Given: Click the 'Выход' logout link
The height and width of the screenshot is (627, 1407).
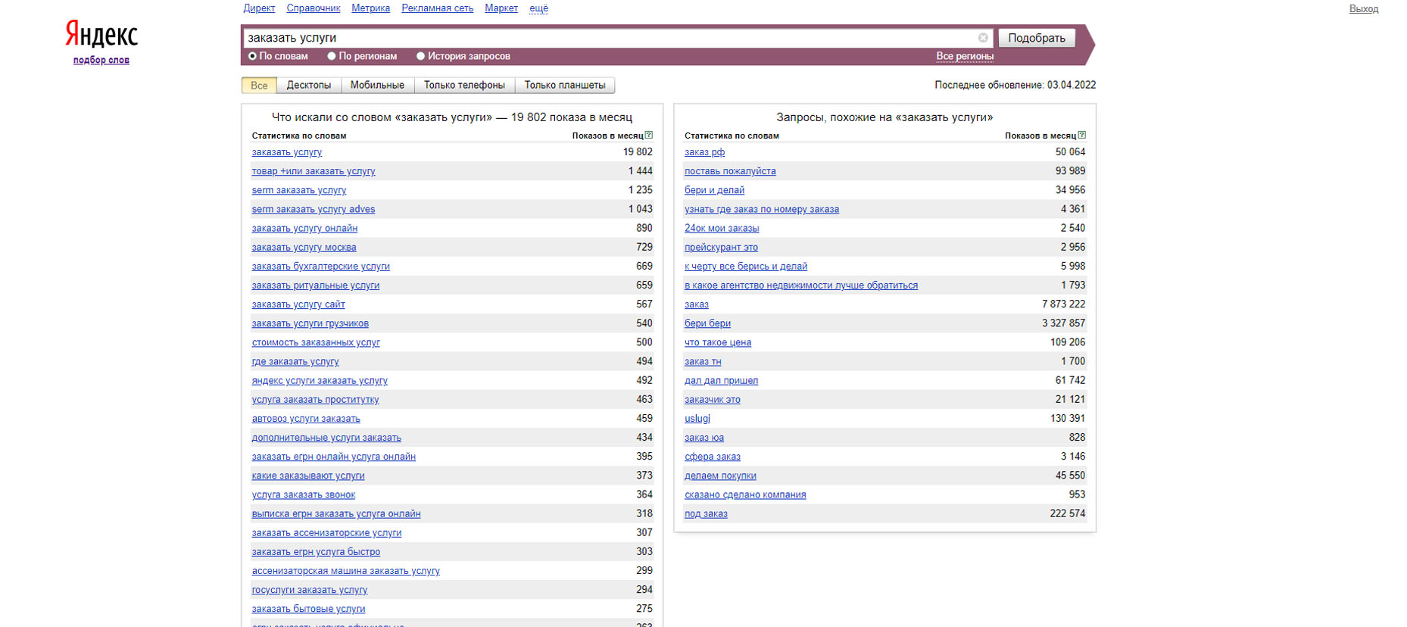Looking at the screenshot, I should click(1364, 9).
